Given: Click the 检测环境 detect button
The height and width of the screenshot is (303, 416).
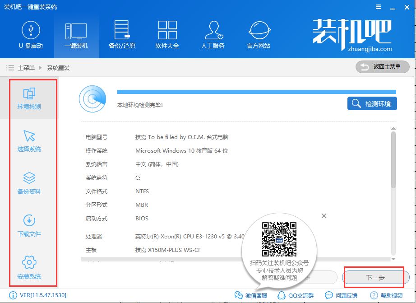Looking at the screenshot, I should click(x=372, y=103).
